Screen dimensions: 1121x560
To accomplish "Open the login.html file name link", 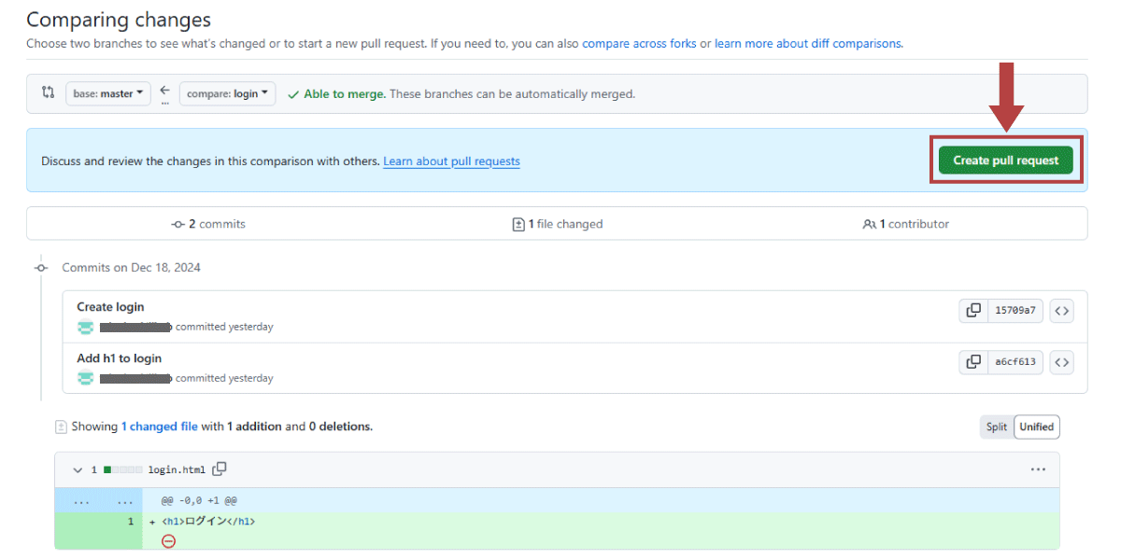I will tap(177, 469).
